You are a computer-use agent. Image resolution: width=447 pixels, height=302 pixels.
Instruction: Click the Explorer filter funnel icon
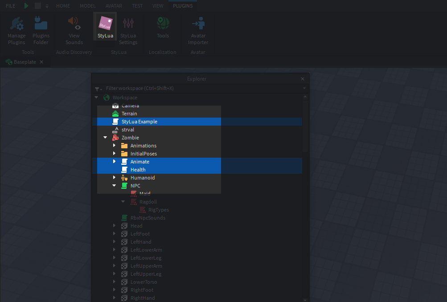(96, 88)
